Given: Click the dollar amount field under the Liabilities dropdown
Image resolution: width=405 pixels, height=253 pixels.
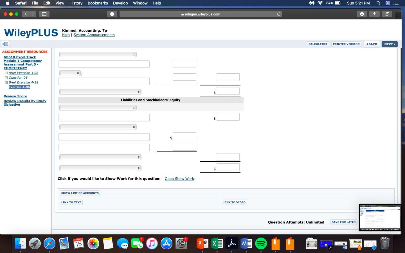Looking at the screenshot, I should tap(228, 117).
